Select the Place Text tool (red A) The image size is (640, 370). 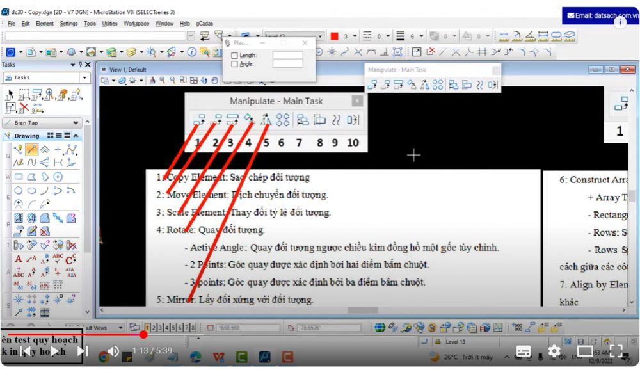19,259
